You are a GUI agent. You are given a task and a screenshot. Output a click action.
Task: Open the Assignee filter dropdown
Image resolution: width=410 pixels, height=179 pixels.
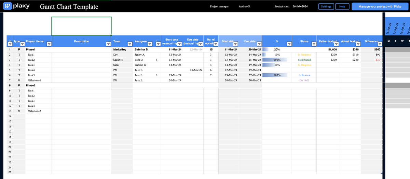tap(149, 44)
